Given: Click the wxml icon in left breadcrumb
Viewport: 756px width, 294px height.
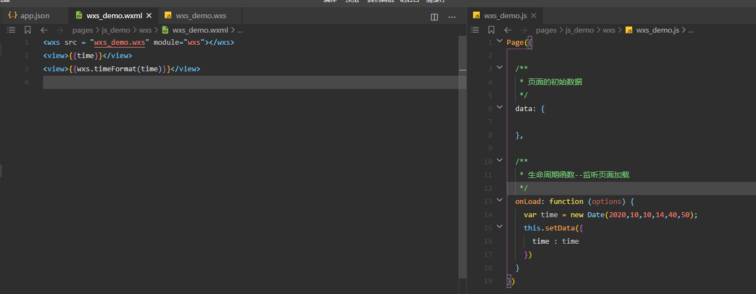Looking at the screenshot, I should (x=165, y=30).
